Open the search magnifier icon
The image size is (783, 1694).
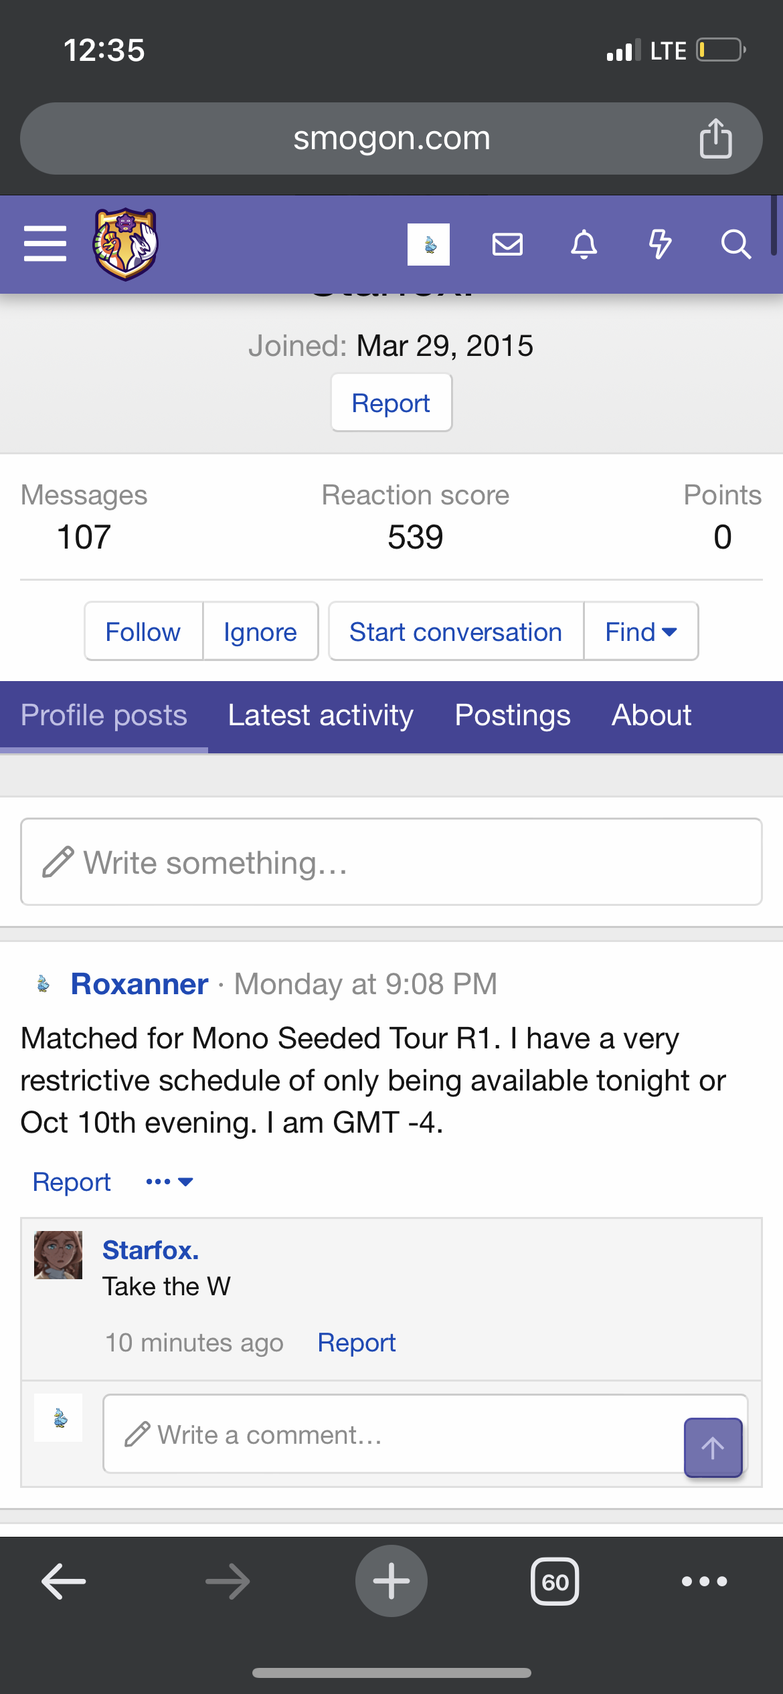[x=735, y=244]
